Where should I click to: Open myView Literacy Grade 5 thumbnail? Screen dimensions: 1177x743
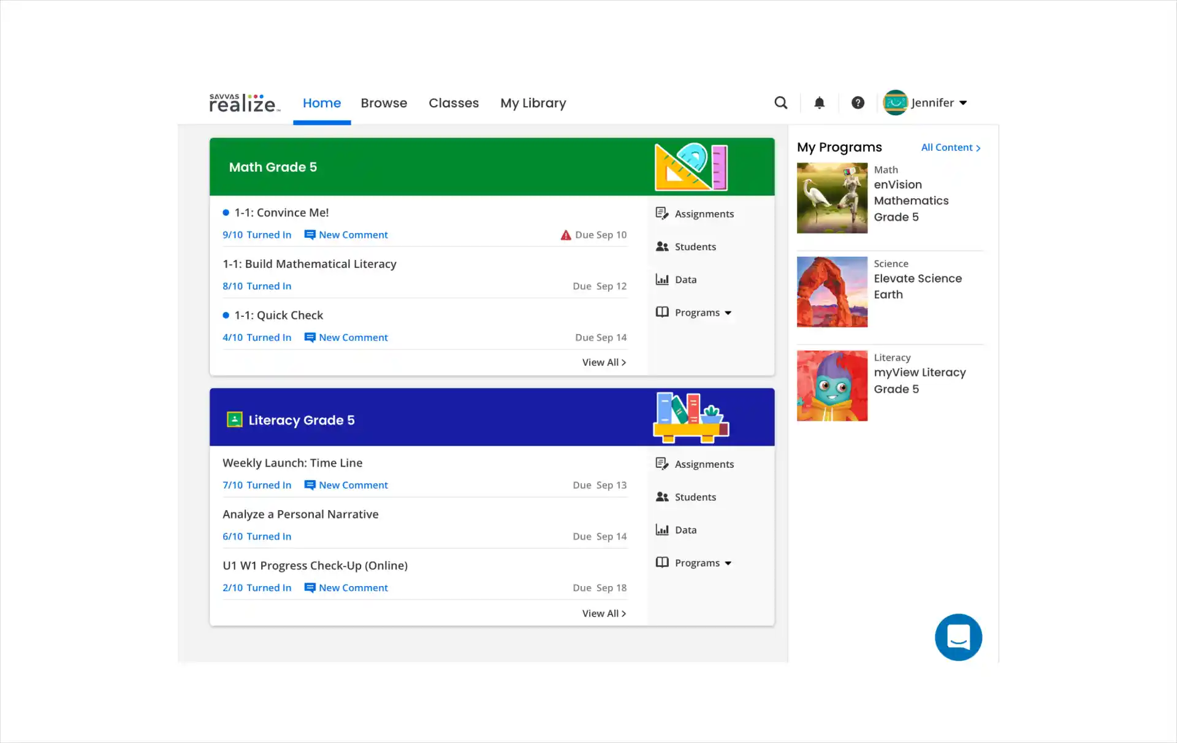[x=832, y=386]
